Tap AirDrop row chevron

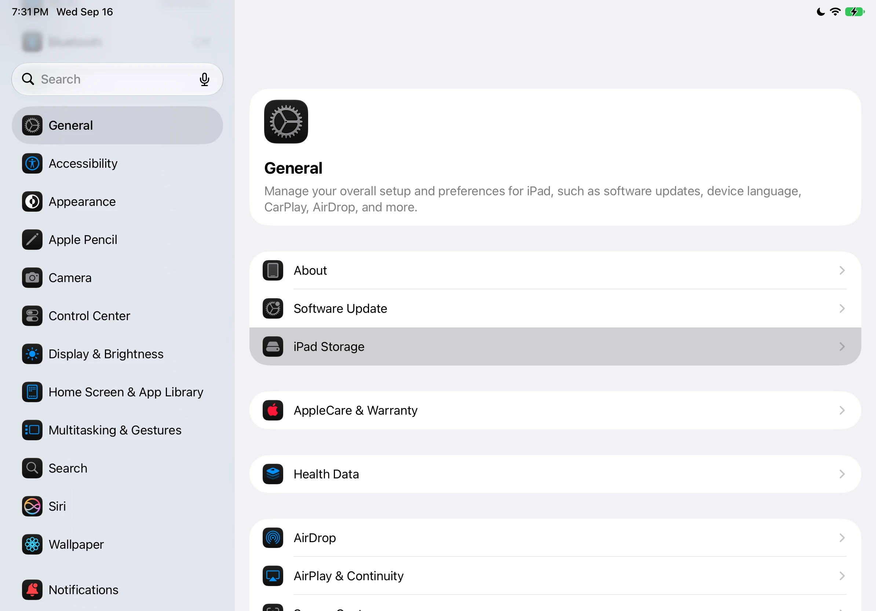[x=842, y=538]
